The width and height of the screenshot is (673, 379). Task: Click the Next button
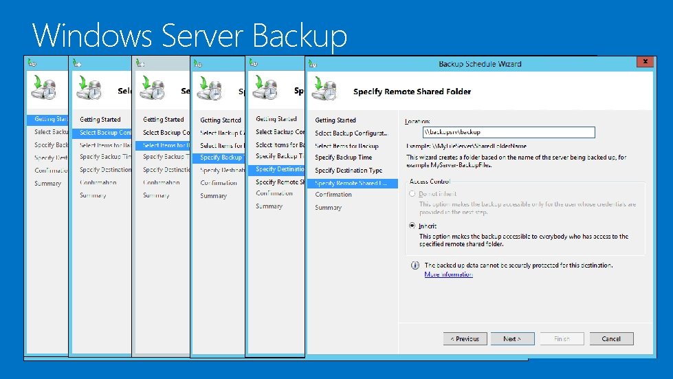tap(512, 338)
